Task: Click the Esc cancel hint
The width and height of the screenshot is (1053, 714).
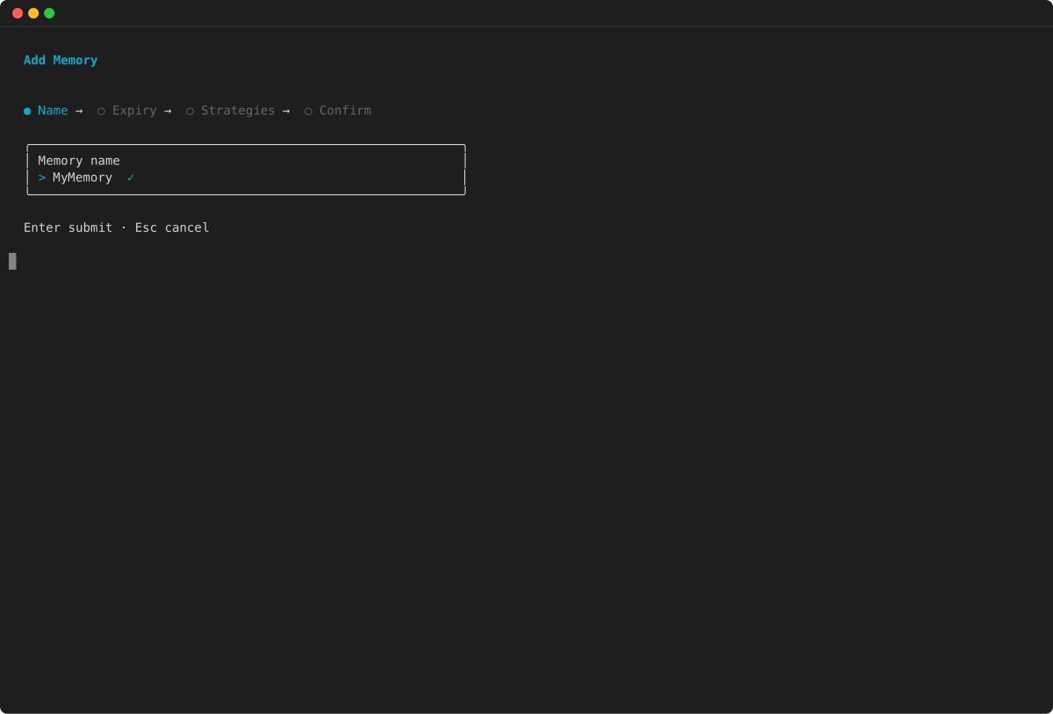Action: pos(172,227)
